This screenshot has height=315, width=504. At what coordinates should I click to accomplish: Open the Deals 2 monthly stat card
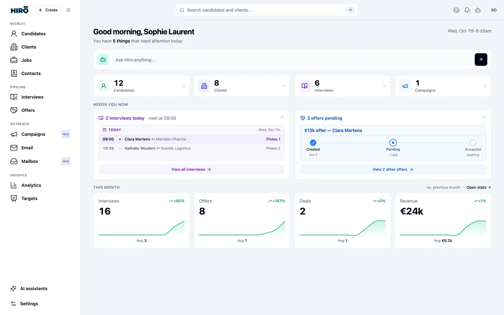point(342,220)
